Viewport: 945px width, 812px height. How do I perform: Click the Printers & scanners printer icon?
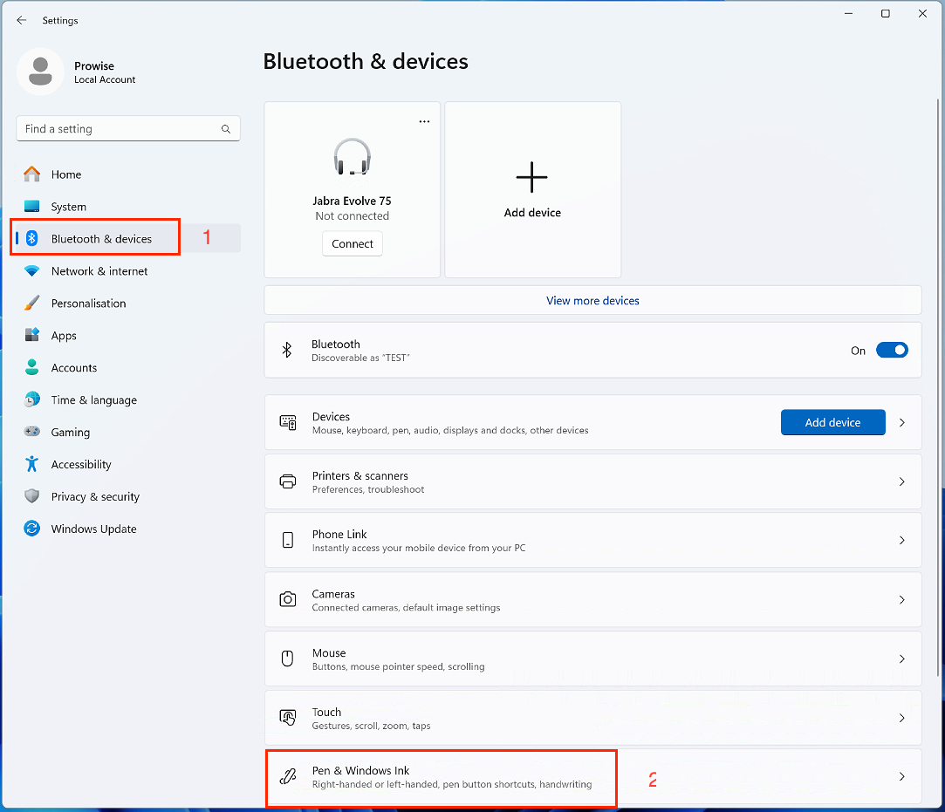[x=288, y=482]
